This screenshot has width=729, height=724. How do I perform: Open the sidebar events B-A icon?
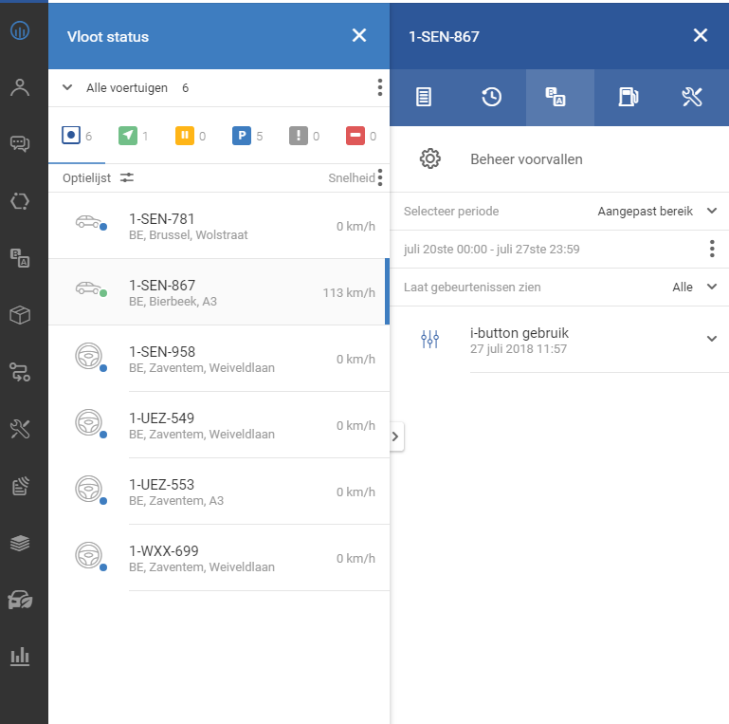20,258
